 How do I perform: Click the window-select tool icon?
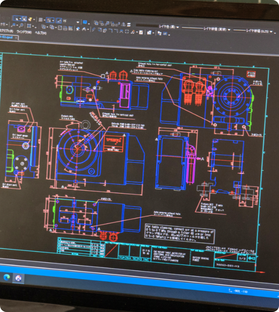click(24, 19)
